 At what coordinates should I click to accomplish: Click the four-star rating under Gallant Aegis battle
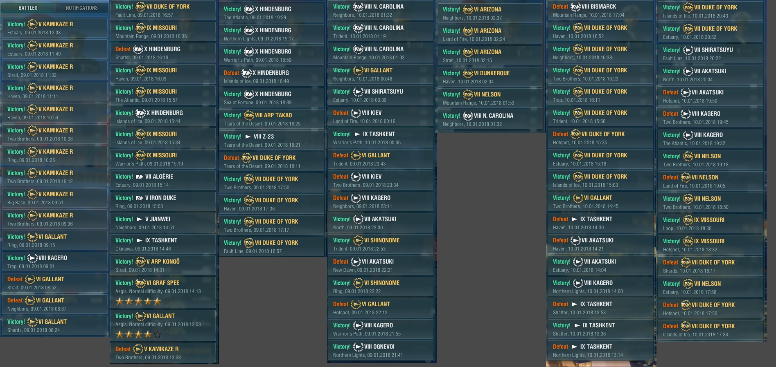pyautogui.click(x=138, y=335)
